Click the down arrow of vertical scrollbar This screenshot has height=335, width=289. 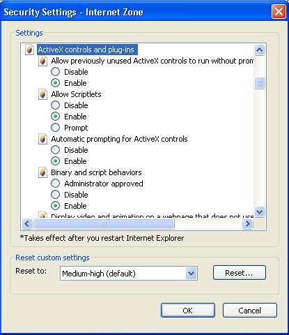(259, 211)
